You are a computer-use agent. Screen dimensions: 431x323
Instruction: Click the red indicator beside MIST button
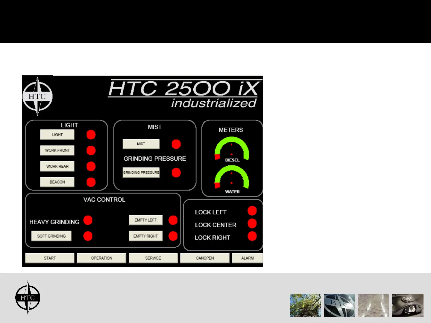pos(176,144)
